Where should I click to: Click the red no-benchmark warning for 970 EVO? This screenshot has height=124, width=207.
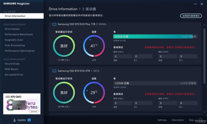170,47
